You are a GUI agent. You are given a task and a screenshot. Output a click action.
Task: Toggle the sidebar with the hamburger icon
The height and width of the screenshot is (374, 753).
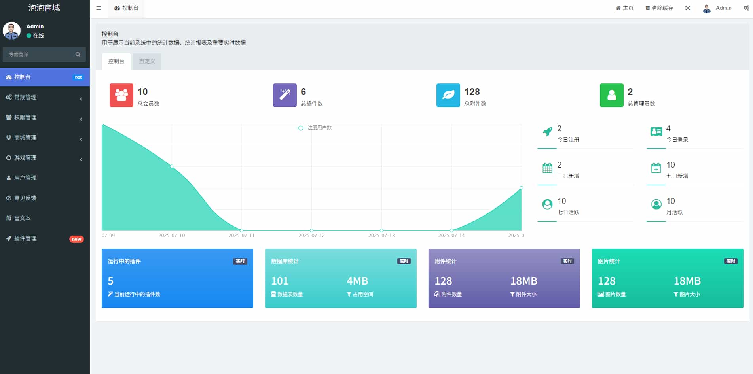pos(99,8)
